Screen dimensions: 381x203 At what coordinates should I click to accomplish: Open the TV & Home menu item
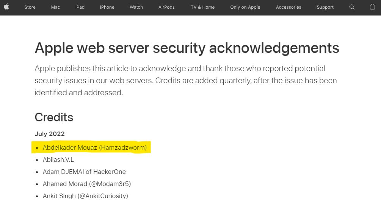[203, 7]
